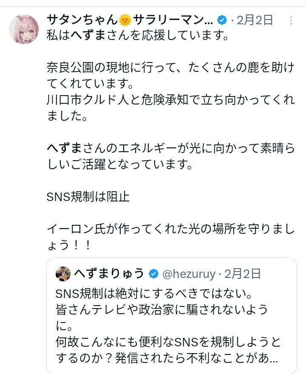Click the blue verified badge beside サタンちゃん
Image resolution: width=306 pixels, height=374 pixels.
pos(222,20)
